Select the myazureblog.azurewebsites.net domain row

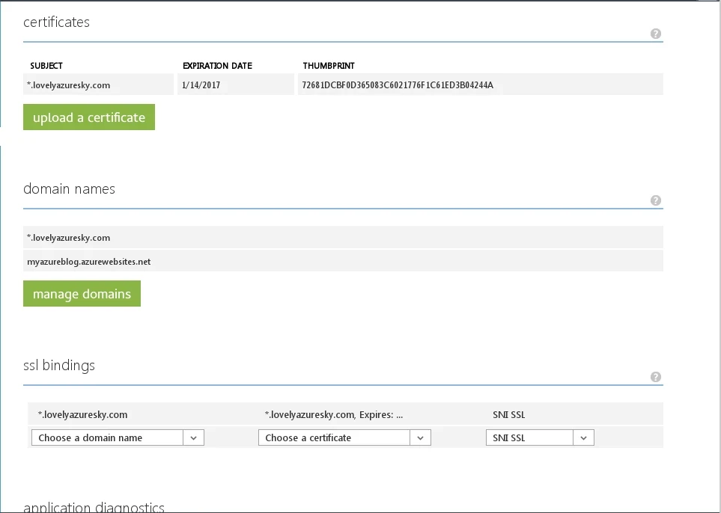coord(89,262)
